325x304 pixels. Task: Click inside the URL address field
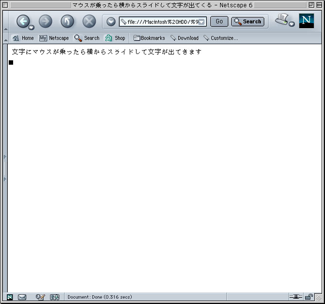point(160,22)
